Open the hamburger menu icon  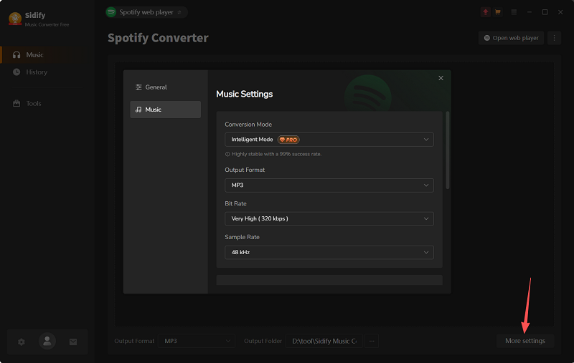coord(514,12)
